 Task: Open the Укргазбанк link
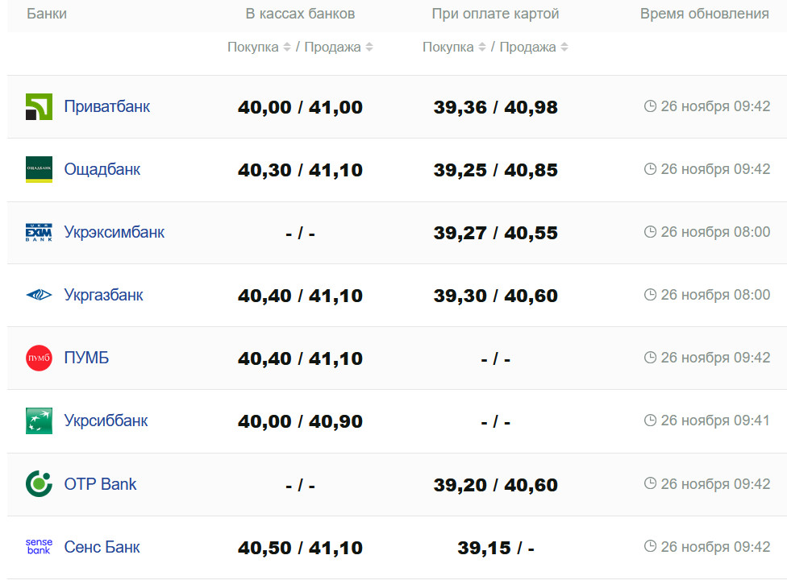click(103, 295)
